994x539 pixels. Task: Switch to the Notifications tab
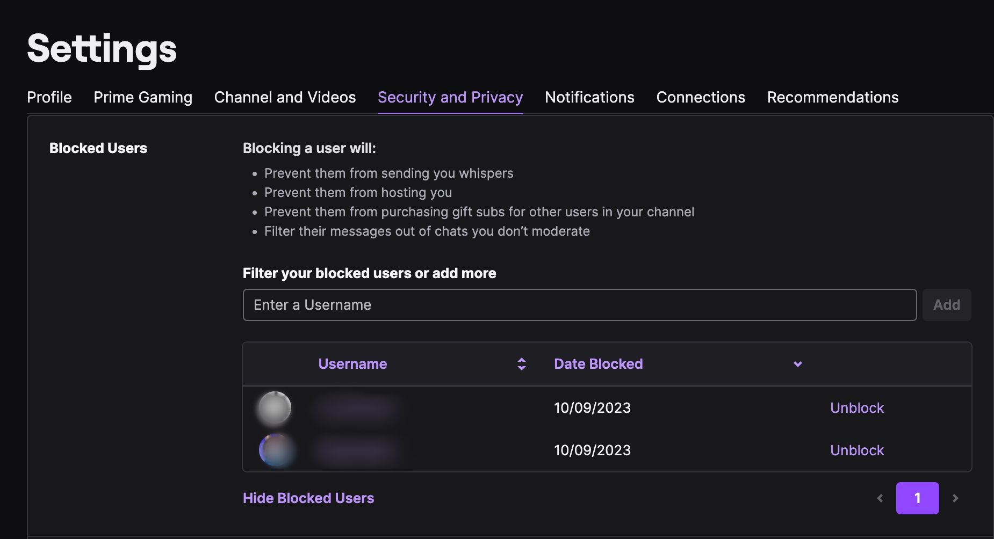(x=589, y=97)
